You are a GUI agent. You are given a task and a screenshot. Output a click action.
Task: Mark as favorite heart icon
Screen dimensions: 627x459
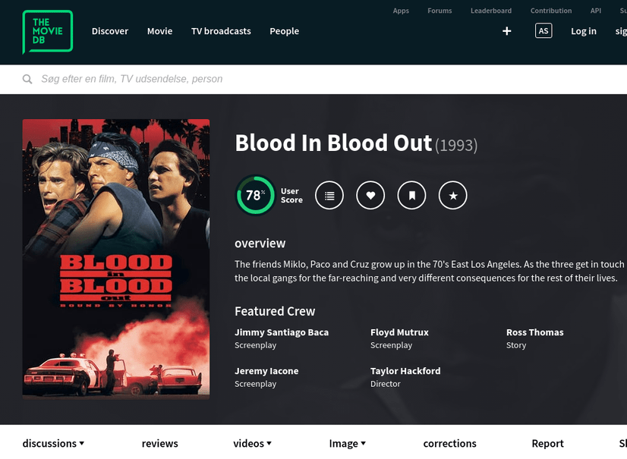(x=370, y=196)
